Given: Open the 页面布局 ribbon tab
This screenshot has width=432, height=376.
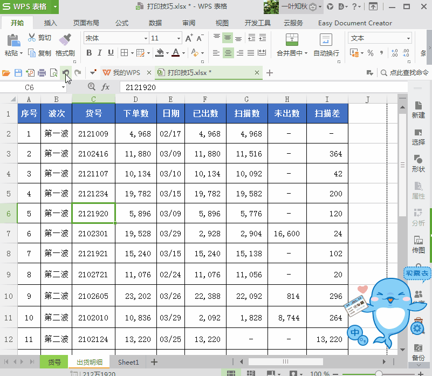Looking at the screenshot, I should coord(86,23).
